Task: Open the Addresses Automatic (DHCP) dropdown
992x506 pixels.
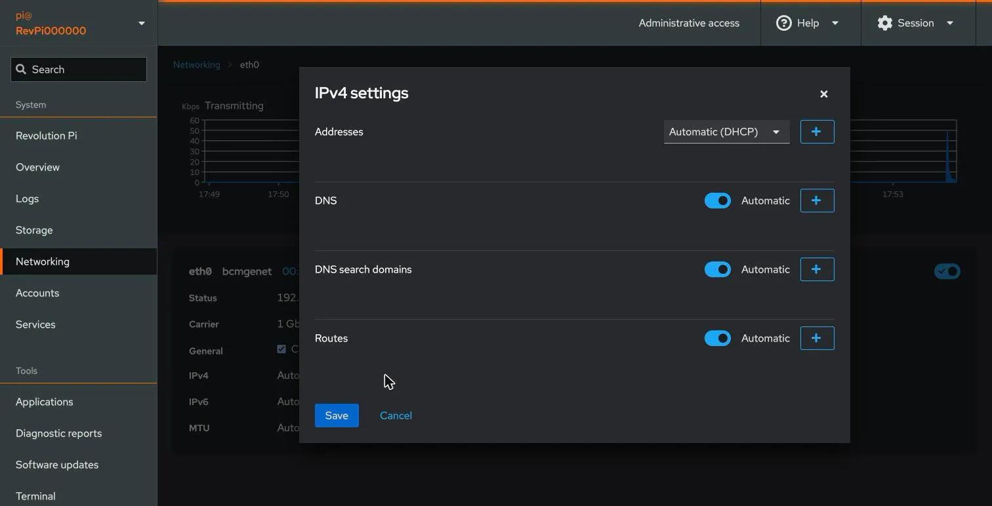Action: 726,132
